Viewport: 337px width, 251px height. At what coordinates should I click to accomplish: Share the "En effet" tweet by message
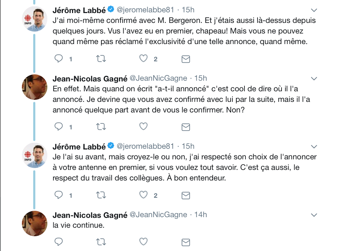point(186,127)
